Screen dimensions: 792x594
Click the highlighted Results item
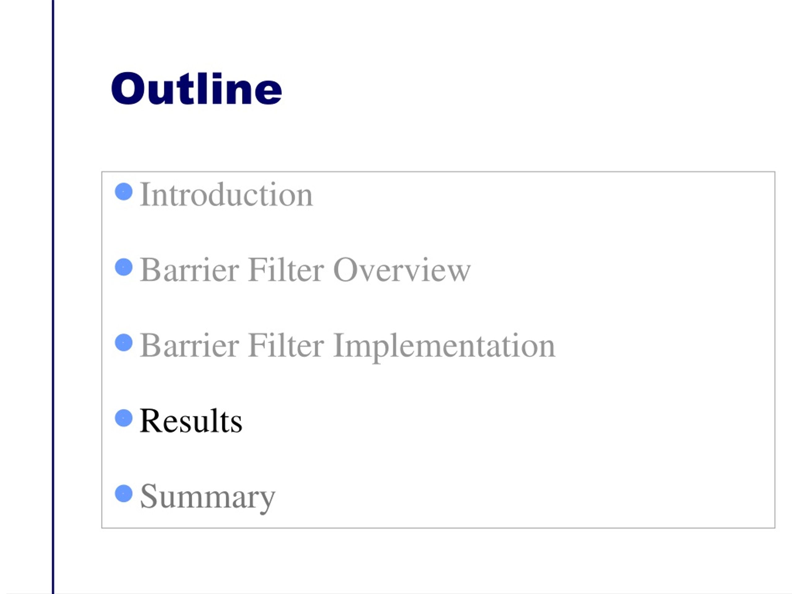point(191,421)
